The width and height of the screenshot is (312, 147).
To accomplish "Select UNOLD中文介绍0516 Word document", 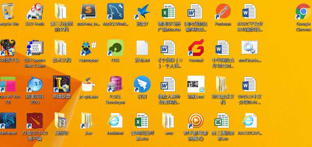I will [249, 84].
